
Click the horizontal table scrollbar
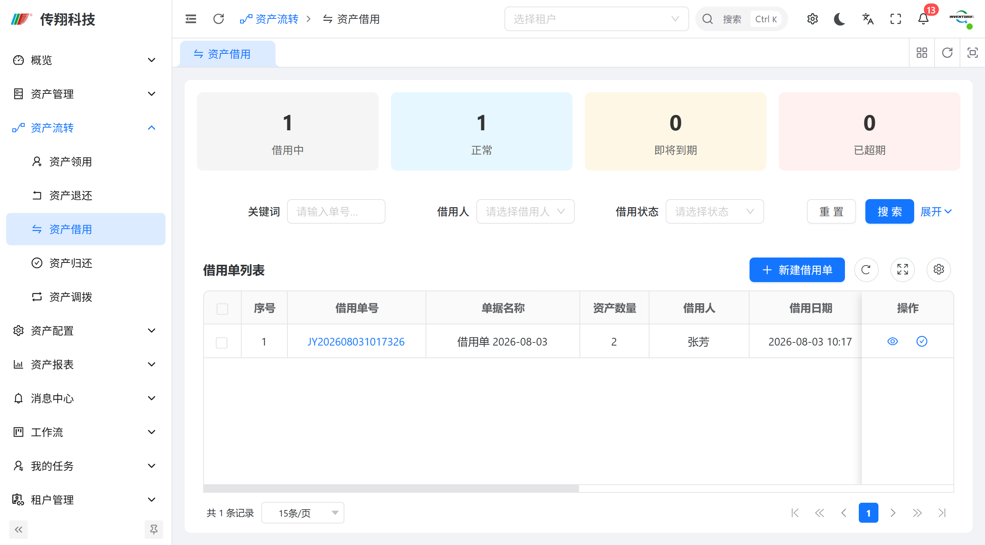391,488
